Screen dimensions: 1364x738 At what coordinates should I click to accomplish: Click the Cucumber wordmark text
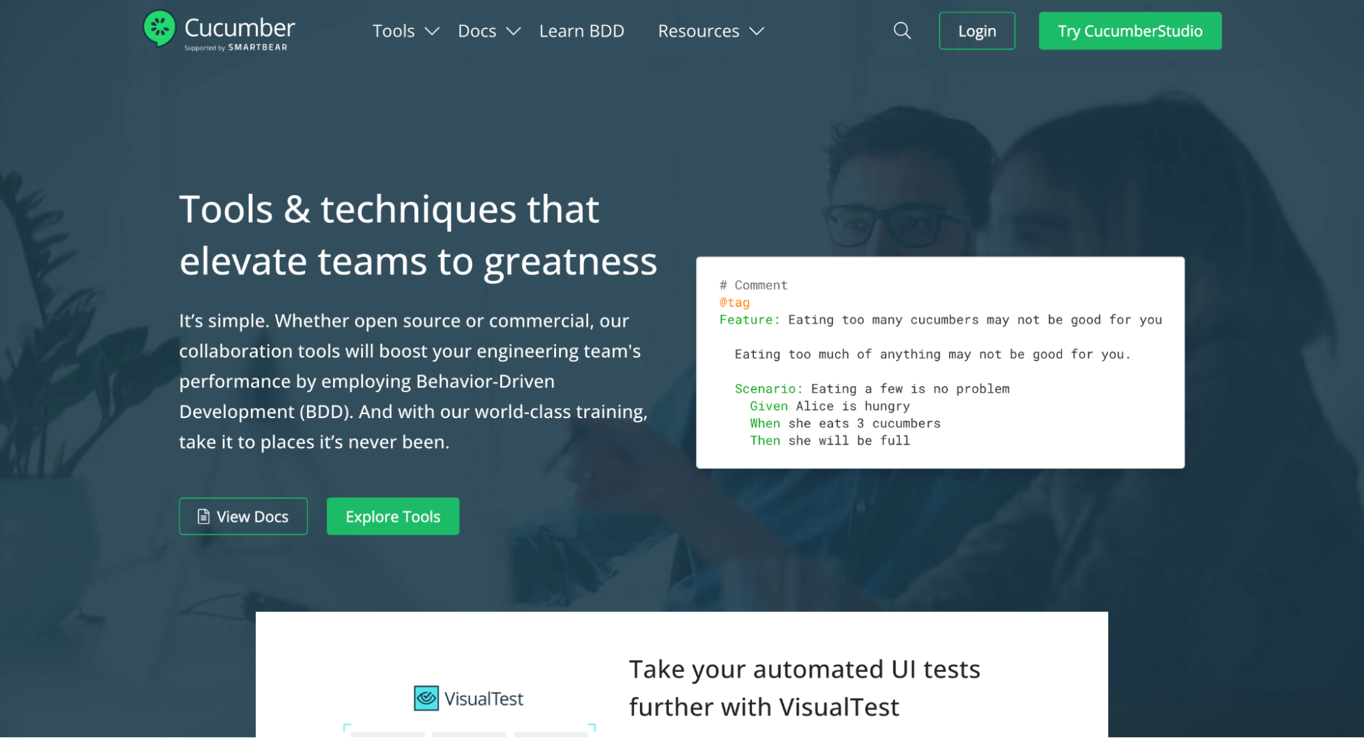click(240, 27)
